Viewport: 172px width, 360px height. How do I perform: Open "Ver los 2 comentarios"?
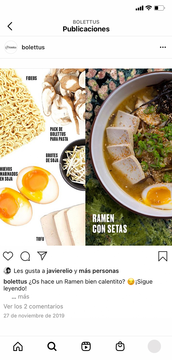pos(33,306)
